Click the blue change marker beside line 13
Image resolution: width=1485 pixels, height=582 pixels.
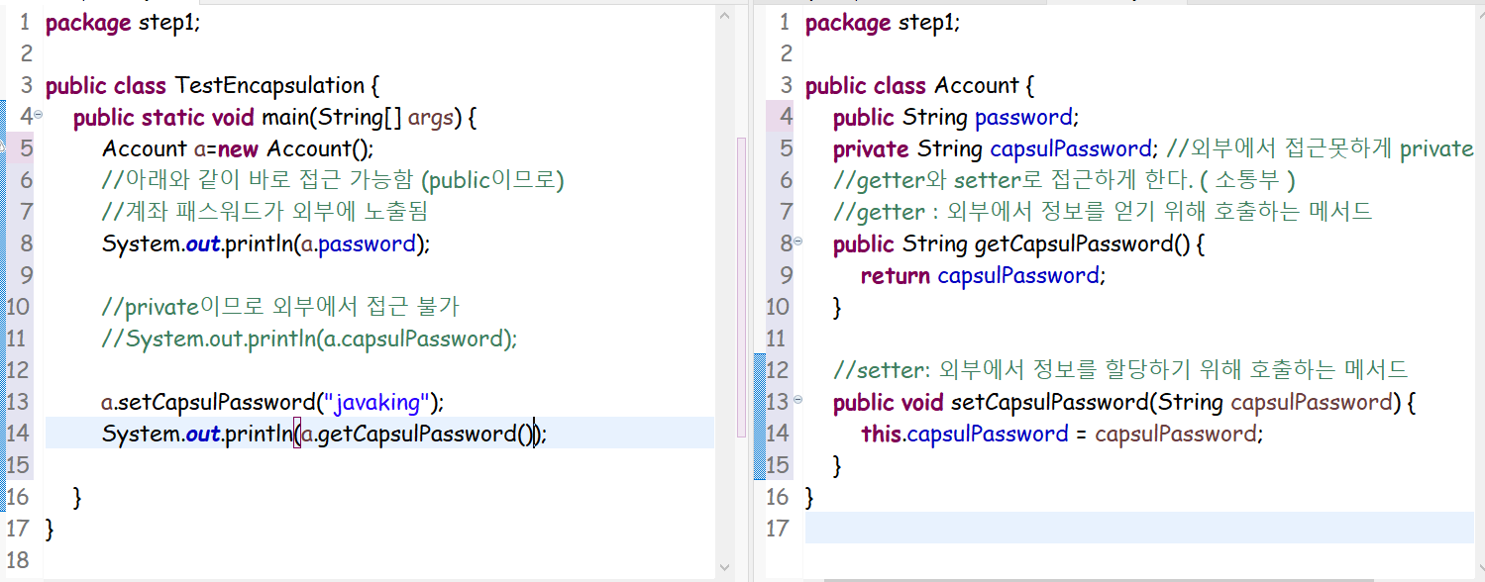click(x=760, y=401)
